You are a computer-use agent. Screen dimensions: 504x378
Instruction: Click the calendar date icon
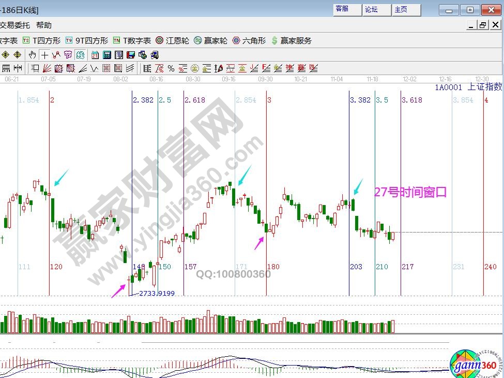coord(95,55)
